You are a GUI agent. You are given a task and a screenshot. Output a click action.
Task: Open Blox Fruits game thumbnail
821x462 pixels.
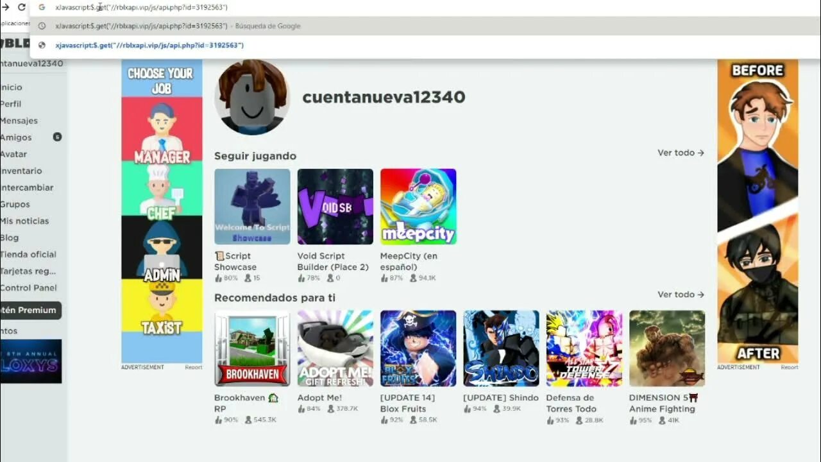point(418,348)
